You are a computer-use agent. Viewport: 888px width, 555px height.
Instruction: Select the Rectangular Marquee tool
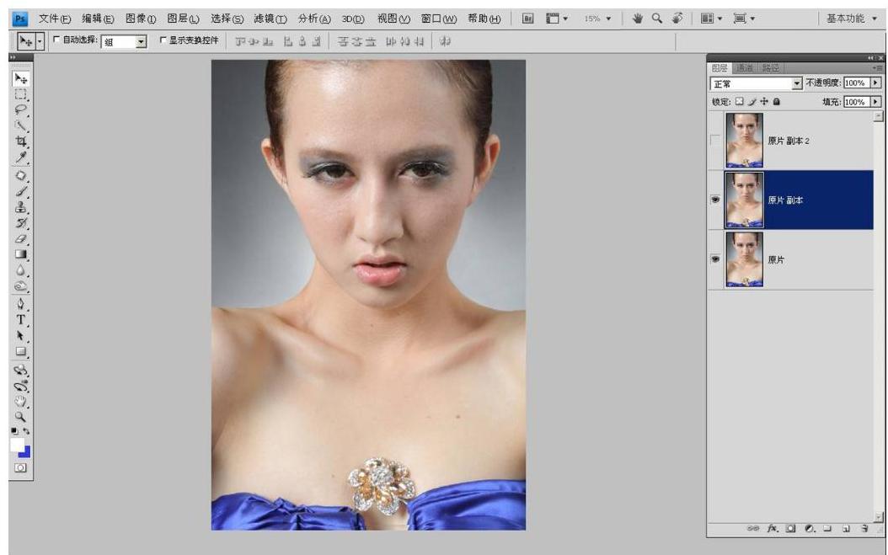click(21, 94)
